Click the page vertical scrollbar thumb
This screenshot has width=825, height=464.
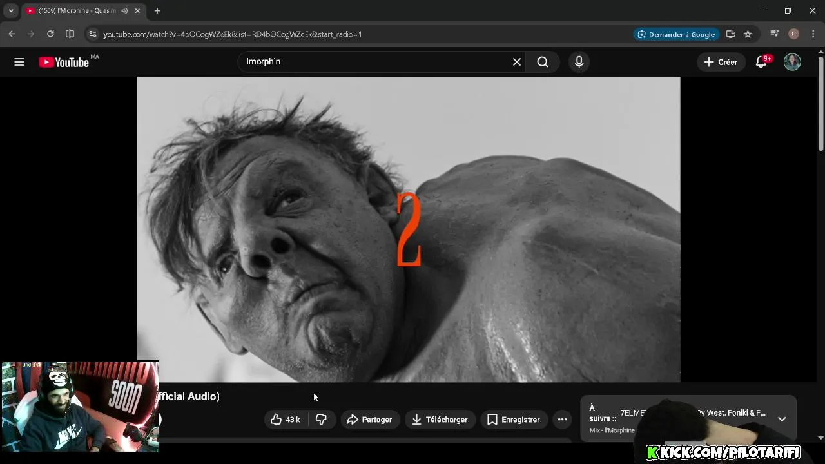click(x=820, y=104)
